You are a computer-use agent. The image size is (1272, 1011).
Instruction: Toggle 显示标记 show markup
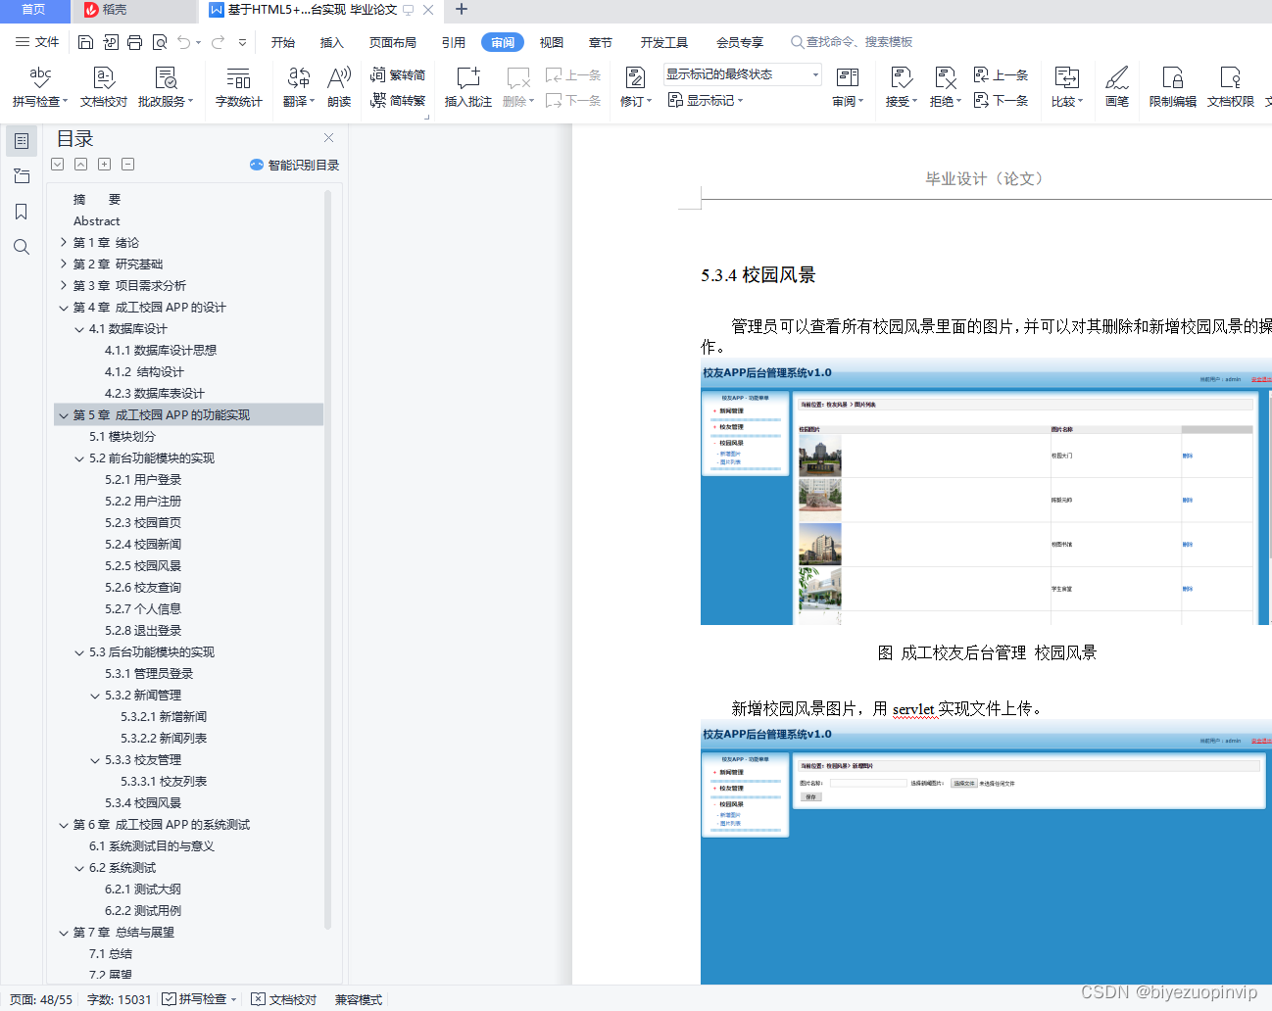pos(703,101)
